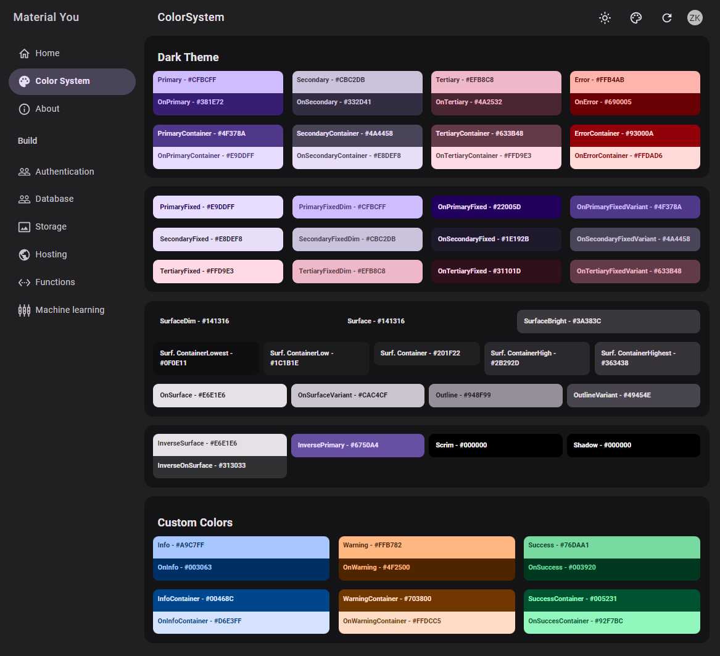The height and width of the screenshot is (656, 720).
Task: Click the OnPrimary #381E72 swatch
Action: (x=218, y=104)
